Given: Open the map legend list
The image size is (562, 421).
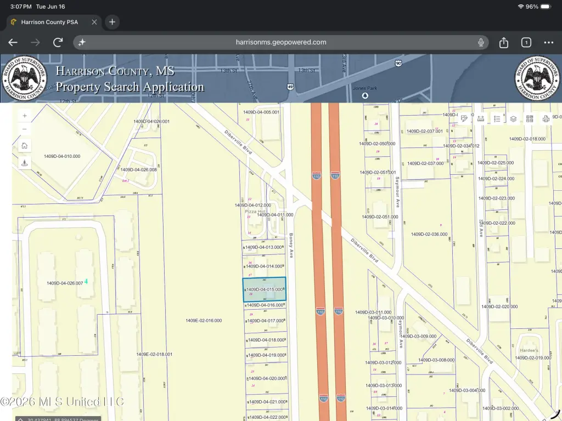Looking at the screenshot, I should pyautogui.click(x=497, y=119).
